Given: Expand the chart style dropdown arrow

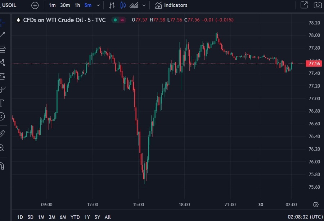Looking at the screenshot, I should [144, 5].
